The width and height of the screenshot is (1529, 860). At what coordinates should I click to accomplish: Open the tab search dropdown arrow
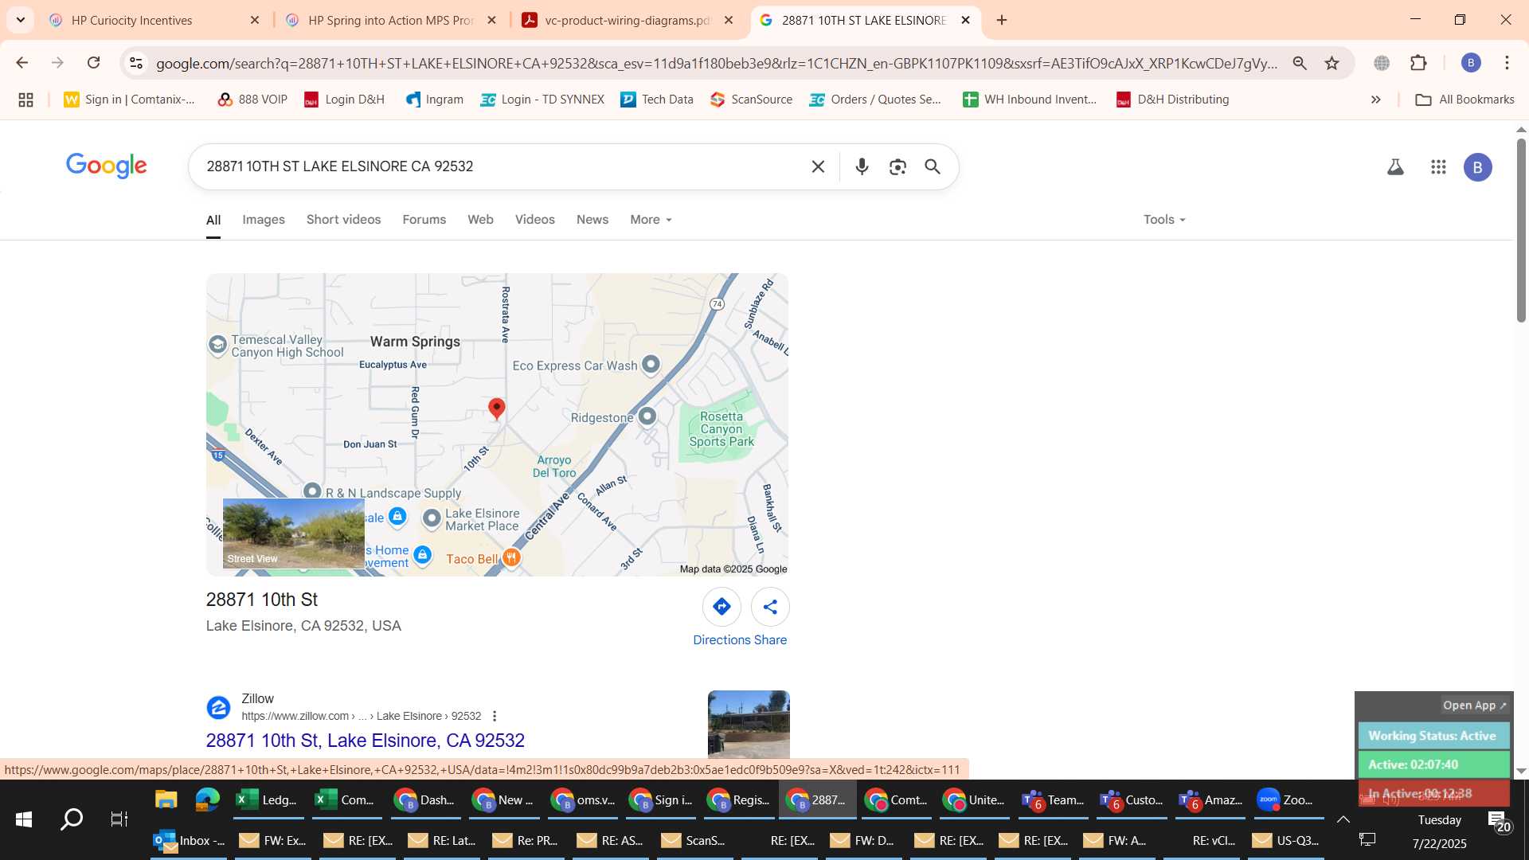click(x=21, y=20)
